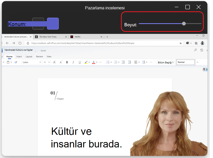Click the Kültür ve insanlar burada heading

87,137
